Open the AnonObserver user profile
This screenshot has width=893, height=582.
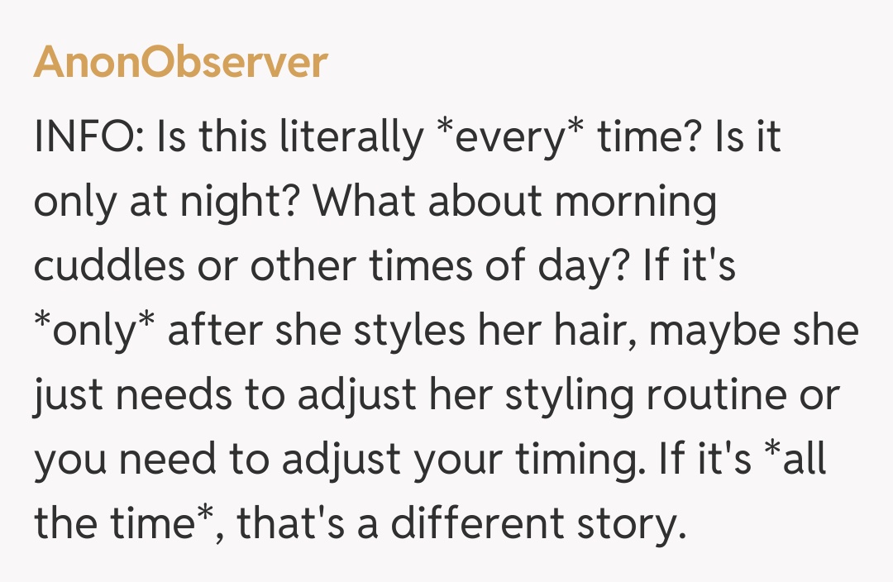click(180, 63)
